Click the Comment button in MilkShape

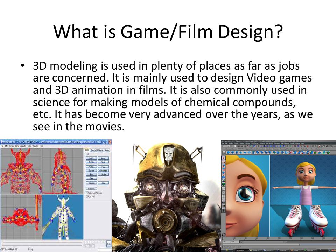[91, 189]
